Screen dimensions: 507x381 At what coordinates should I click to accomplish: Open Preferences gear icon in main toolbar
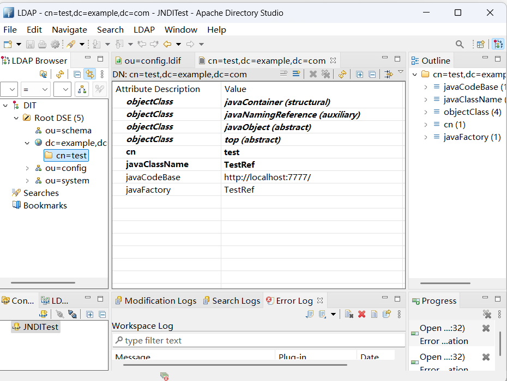tap(55, 44)
